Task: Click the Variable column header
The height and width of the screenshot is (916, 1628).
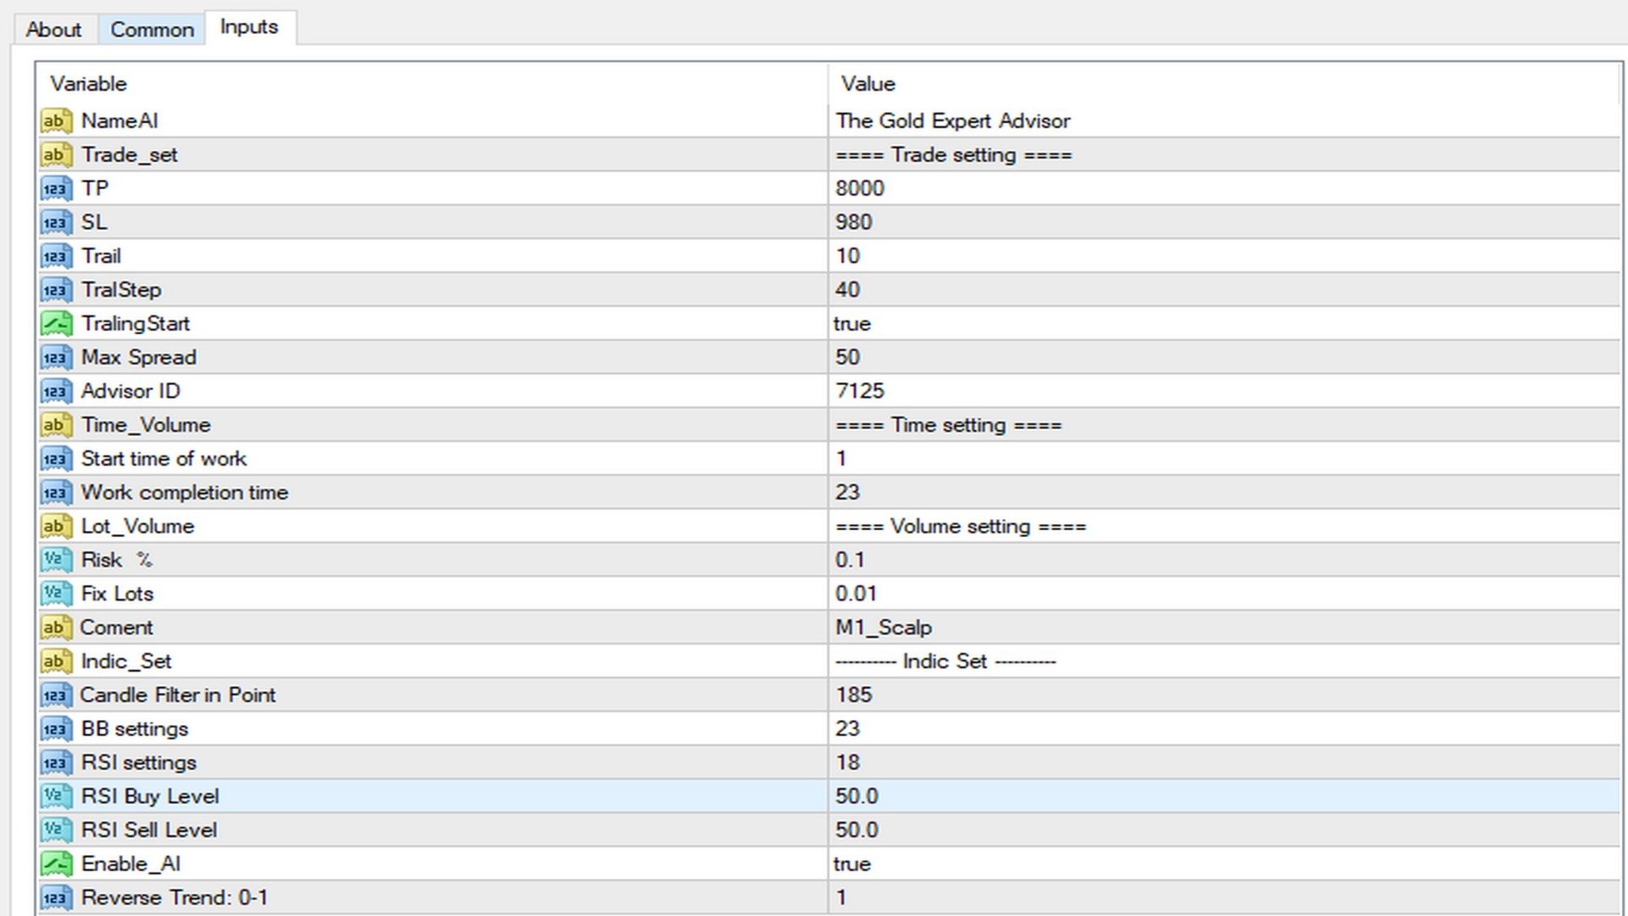Action: click(x=88, y=83)
